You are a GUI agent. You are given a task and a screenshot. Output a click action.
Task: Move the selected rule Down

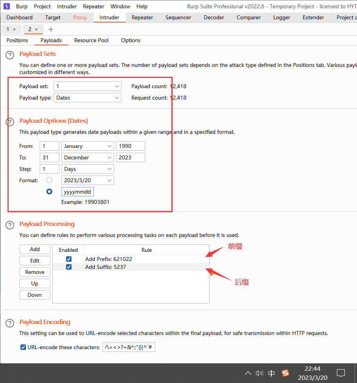click(x=35, y=295)
